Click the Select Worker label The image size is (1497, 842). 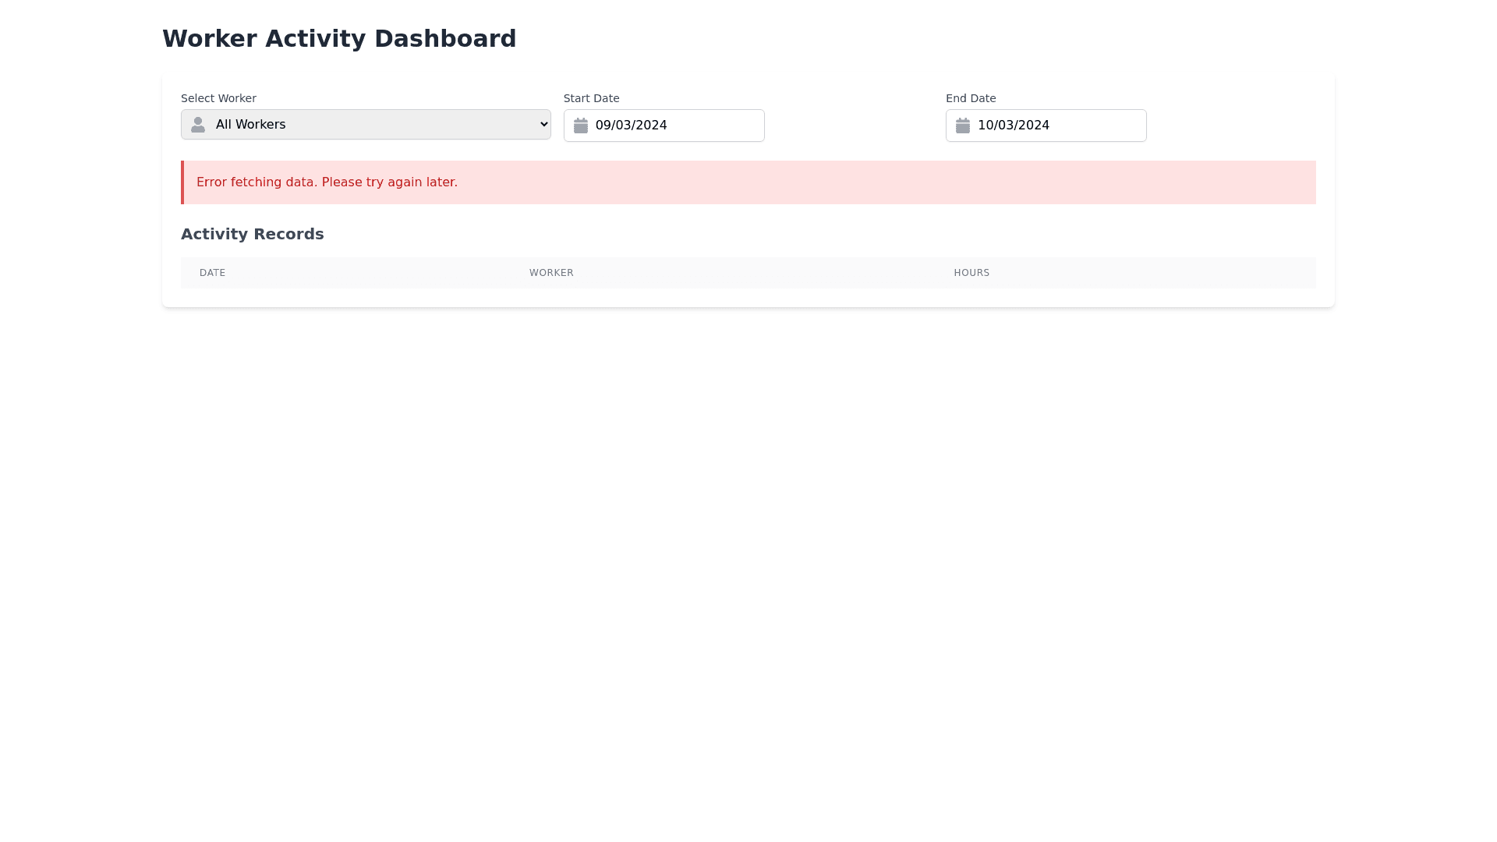pos(218,98)
